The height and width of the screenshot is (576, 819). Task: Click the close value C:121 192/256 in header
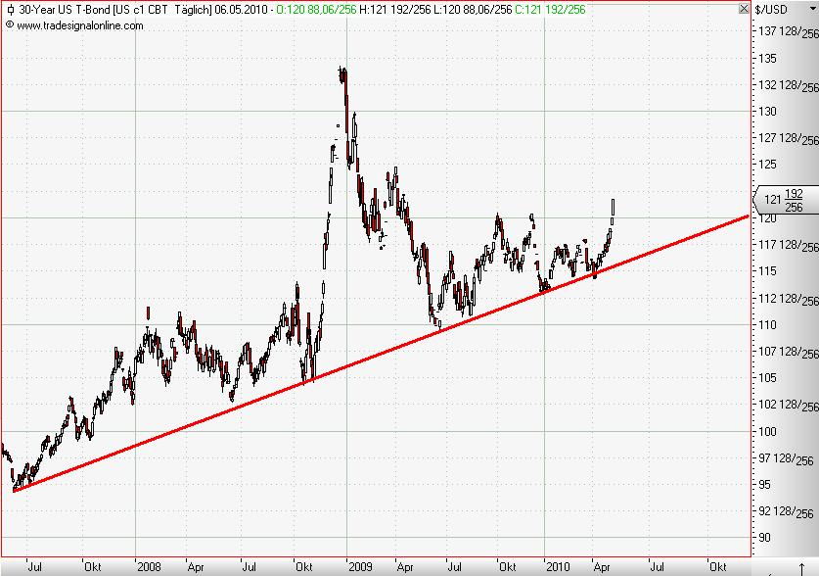550,10
